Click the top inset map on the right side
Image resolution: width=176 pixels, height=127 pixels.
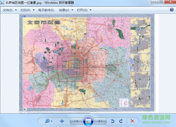pos(140,26)
